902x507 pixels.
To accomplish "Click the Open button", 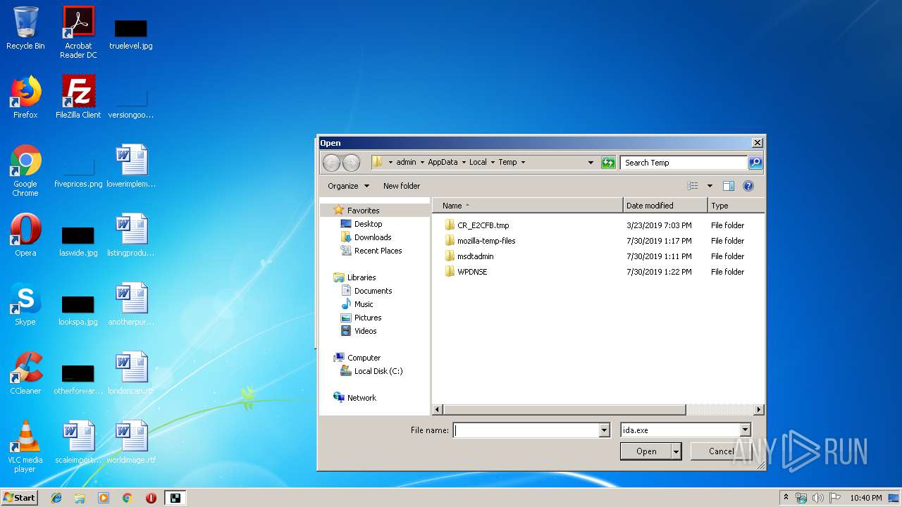I will click(x=646, y=451).
